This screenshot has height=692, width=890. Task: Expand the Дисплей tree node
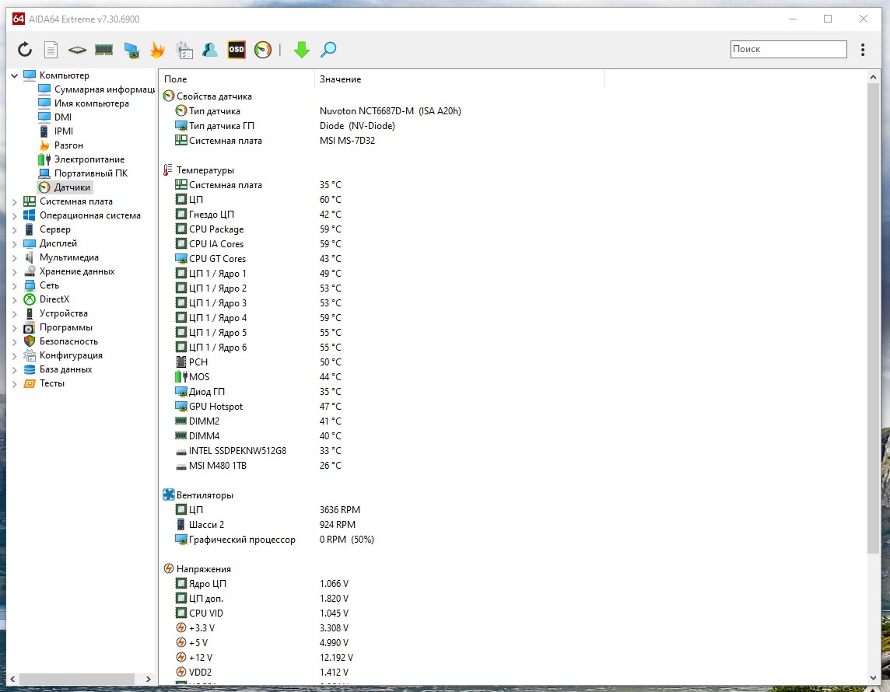click(x=15, y=243)
